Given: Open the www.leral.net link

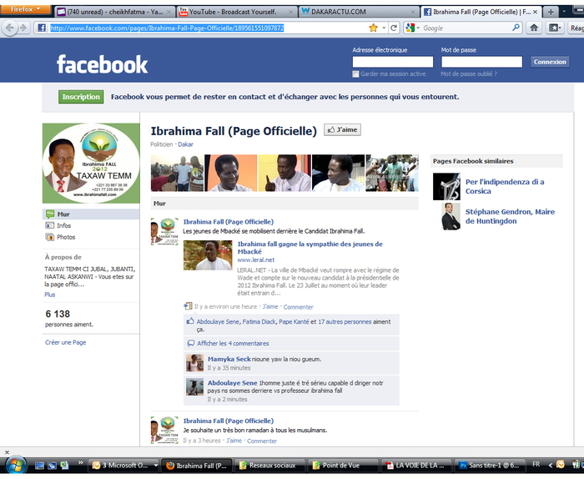Looking at the screenshot, I should tap(256, 260).
